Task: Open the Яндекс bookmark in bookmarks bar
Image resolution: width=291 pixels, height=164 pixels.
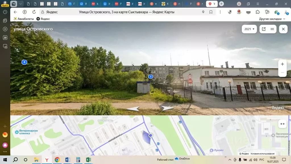Action: [x=43, y=19]
